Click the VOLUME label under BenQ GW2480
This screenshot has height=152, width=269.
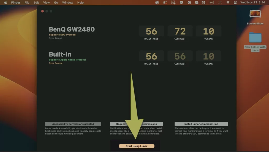(x=208, y=39)
